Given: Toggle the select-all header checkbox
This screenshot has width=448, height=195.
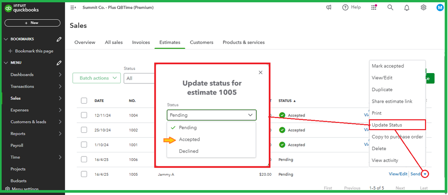Looking at the screenshot, I should pyautogui.click(x=84, y=100).
